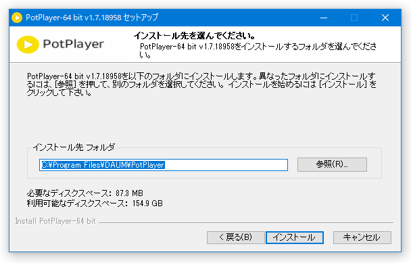
Task: Click the header subtitle about choosing the install folder
Action: (x=258, y=50)
